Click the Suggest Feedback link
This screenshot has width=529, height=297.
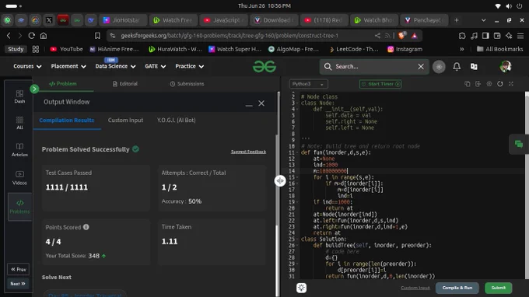(x=248, y=152)
